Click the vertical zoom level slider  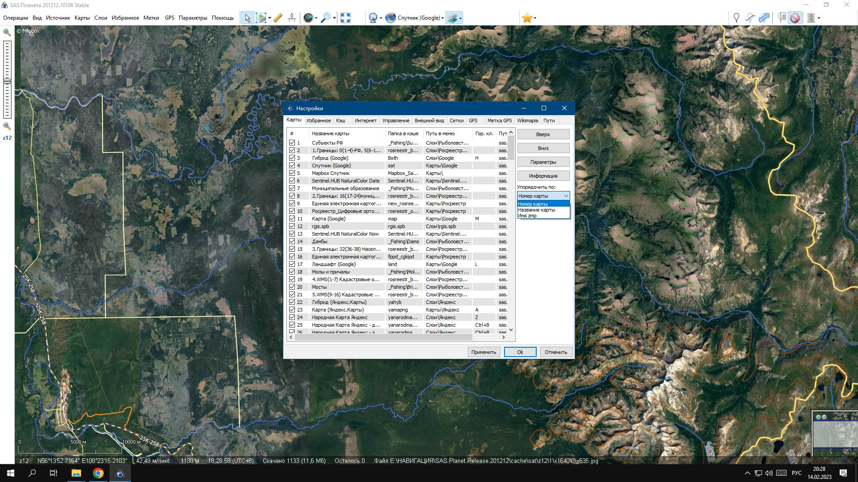tap(7, 80)
